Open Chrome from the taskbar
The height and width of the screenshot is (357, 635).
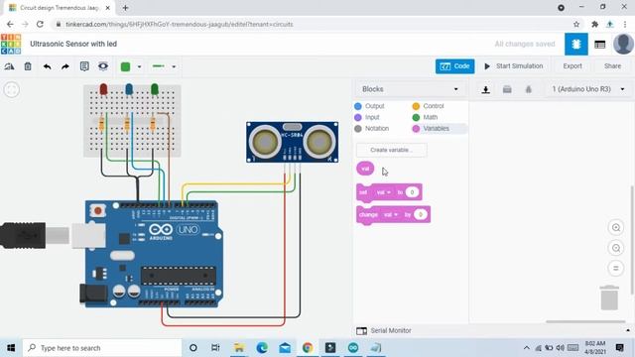308,348
